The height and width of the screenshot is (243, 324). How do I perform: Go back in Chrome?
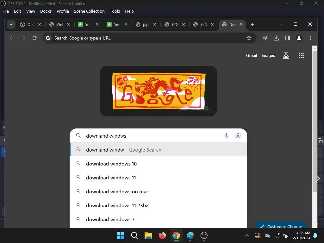point(12,38)
